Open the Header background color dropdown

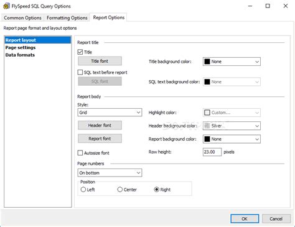(232, 126)
